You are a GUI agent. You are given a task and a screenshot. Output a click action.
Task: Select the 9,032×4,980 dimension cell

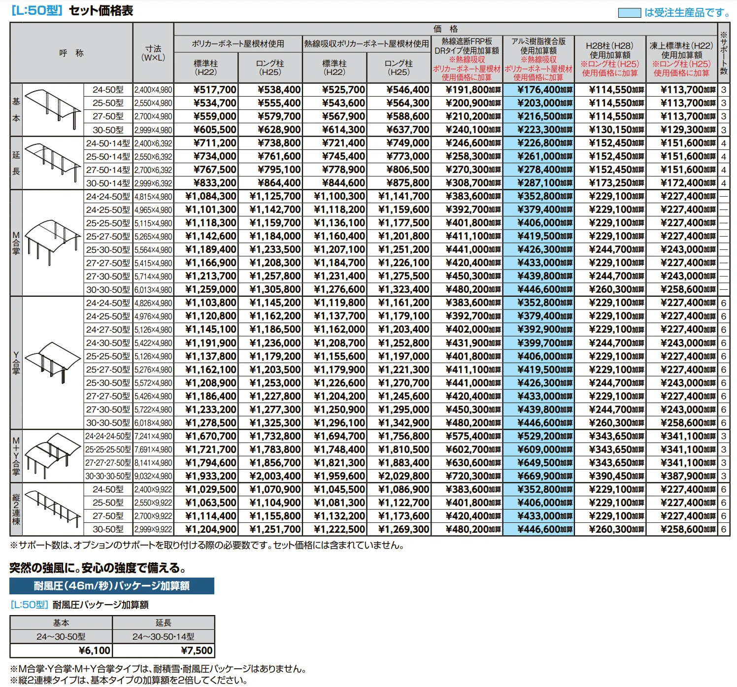(153, 476)
